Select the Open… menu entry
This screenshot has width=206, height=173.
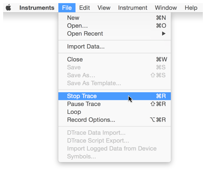tap(77, 26)
